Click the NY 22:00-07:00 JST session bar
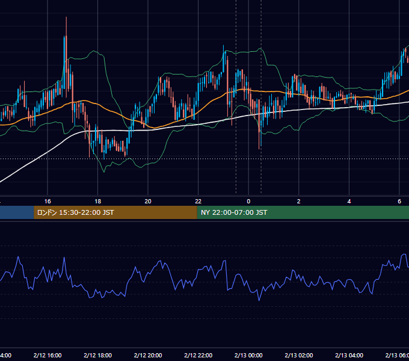 coord(303,212)
